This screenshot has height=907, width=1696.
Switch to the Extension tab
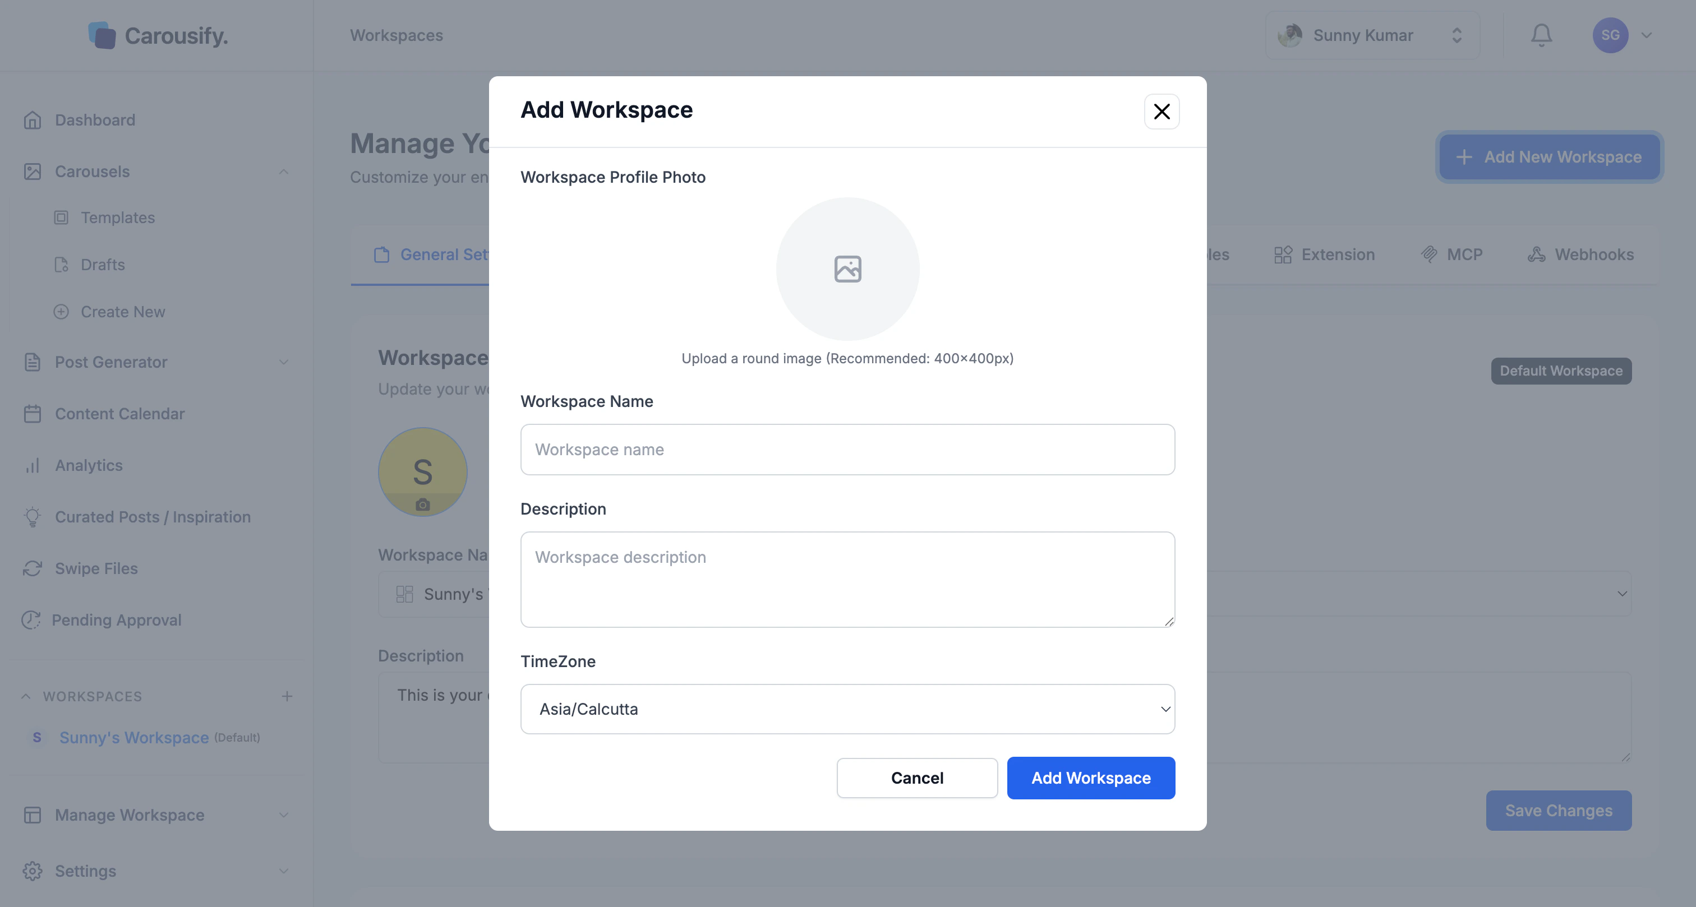1324,254
